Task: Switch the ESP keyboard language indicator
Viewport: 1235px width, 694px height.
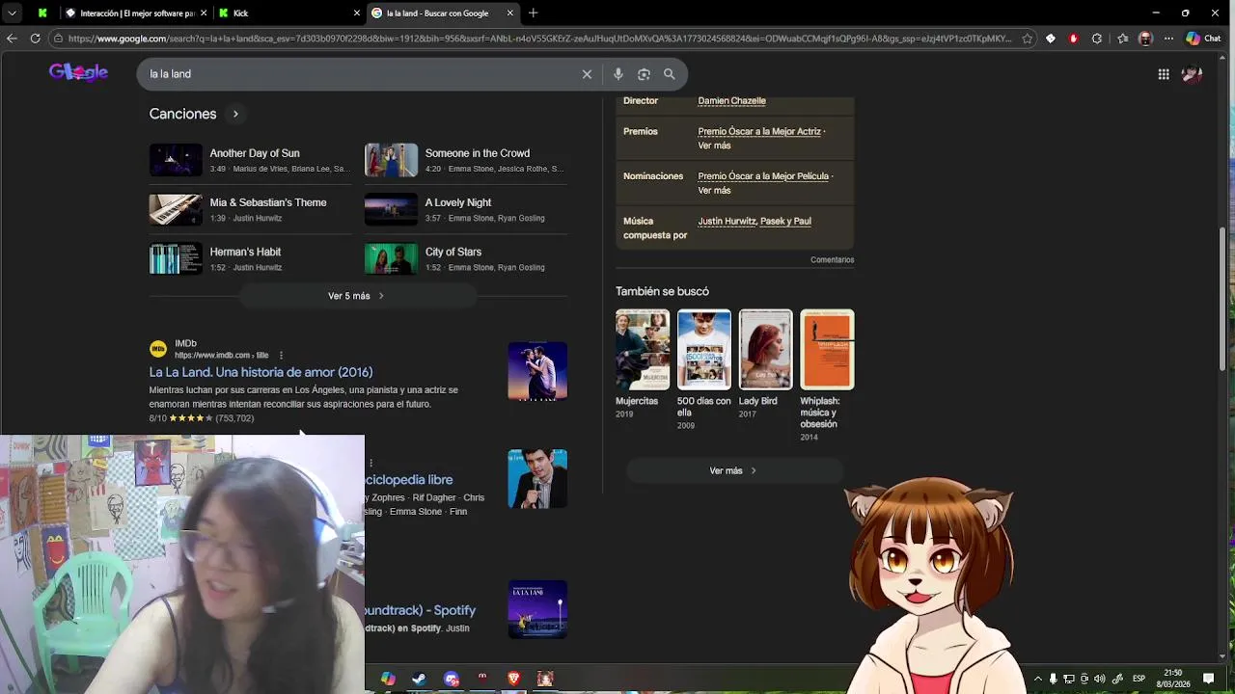Action: (x=1139, y=679)
